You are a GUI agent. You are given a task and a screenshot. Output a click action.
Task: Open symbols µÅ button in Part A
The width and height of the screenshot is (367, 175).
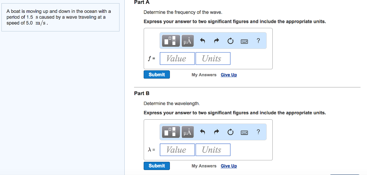coord(188,41)
